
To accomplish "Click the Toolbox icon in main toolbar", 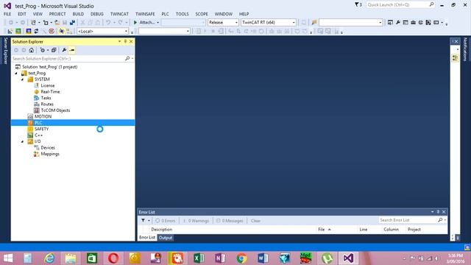I will point(413,23).
